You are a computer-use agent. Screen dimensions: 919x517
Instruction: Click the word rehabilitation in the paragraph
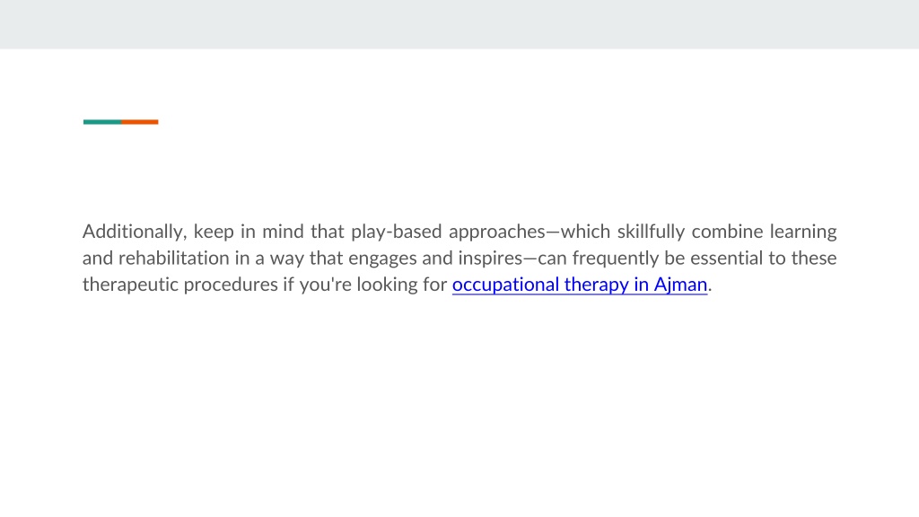point(174,258)
